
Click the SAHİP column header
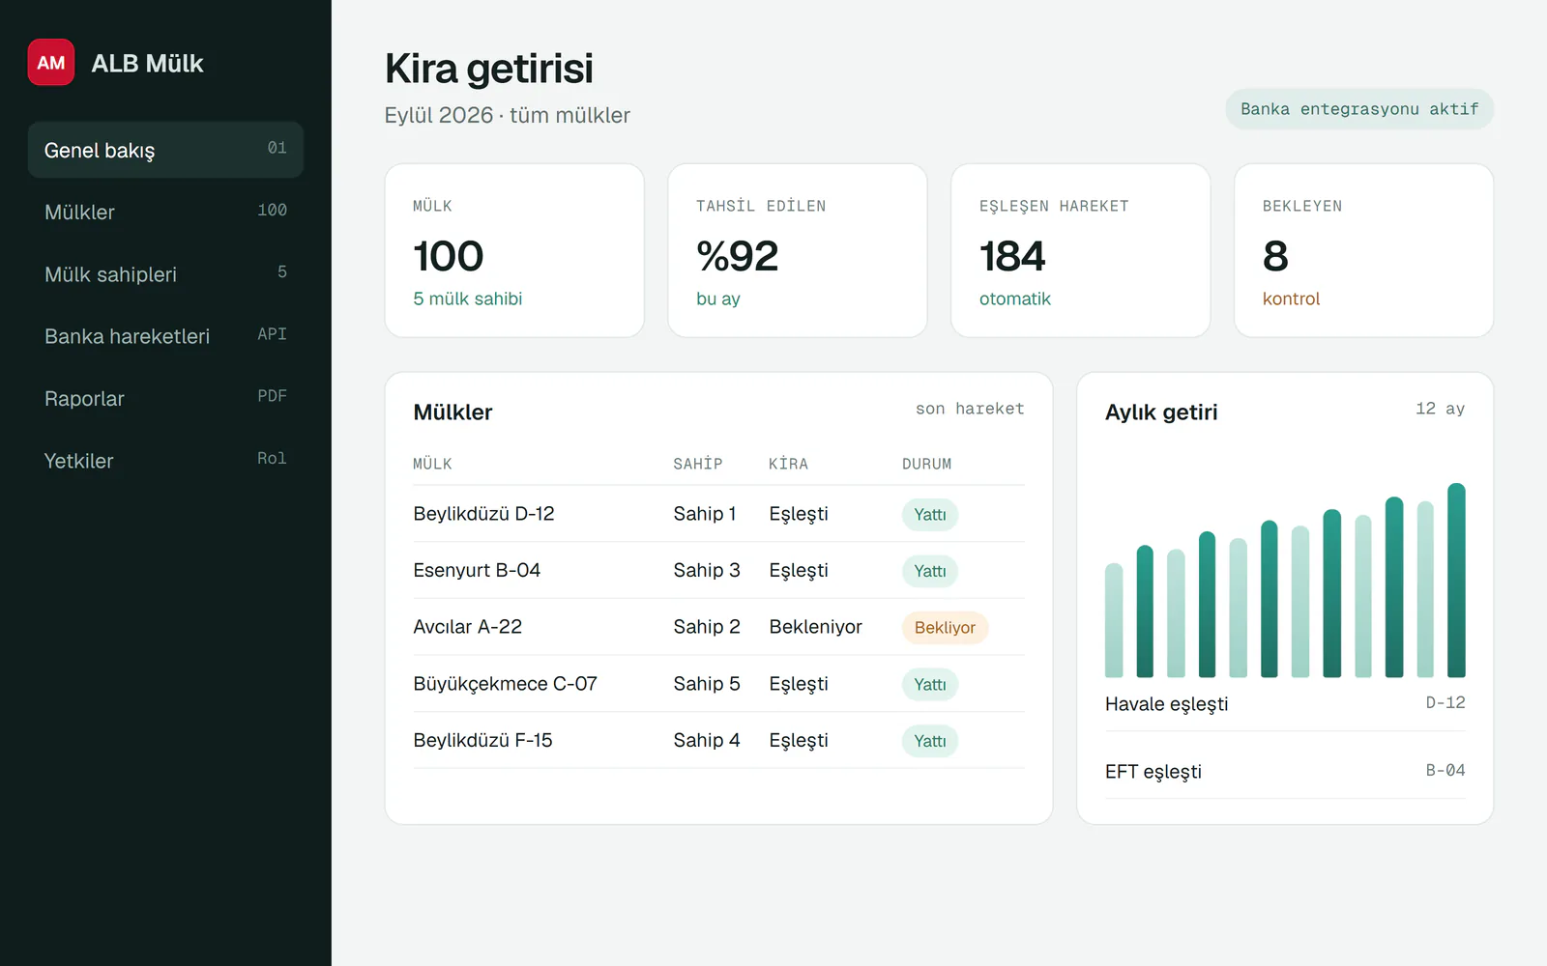[x=698, y=464]
